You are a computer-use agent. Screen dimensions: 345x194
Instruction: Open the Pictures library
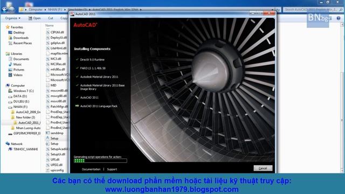(19, 70)
